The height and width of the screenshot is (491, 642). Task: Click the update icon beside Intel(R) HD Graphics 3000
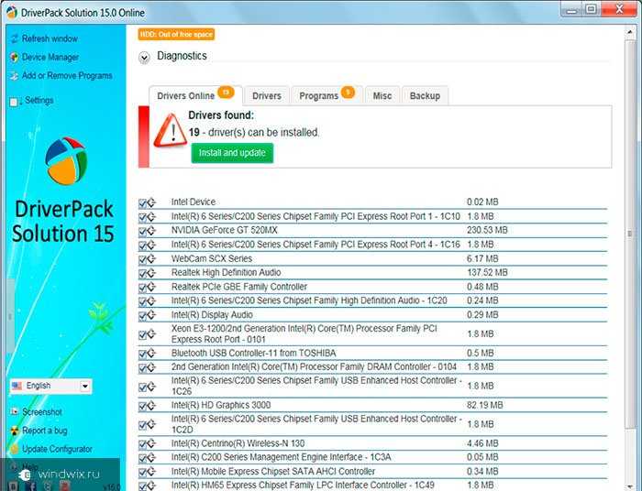[x=151, y=405]
